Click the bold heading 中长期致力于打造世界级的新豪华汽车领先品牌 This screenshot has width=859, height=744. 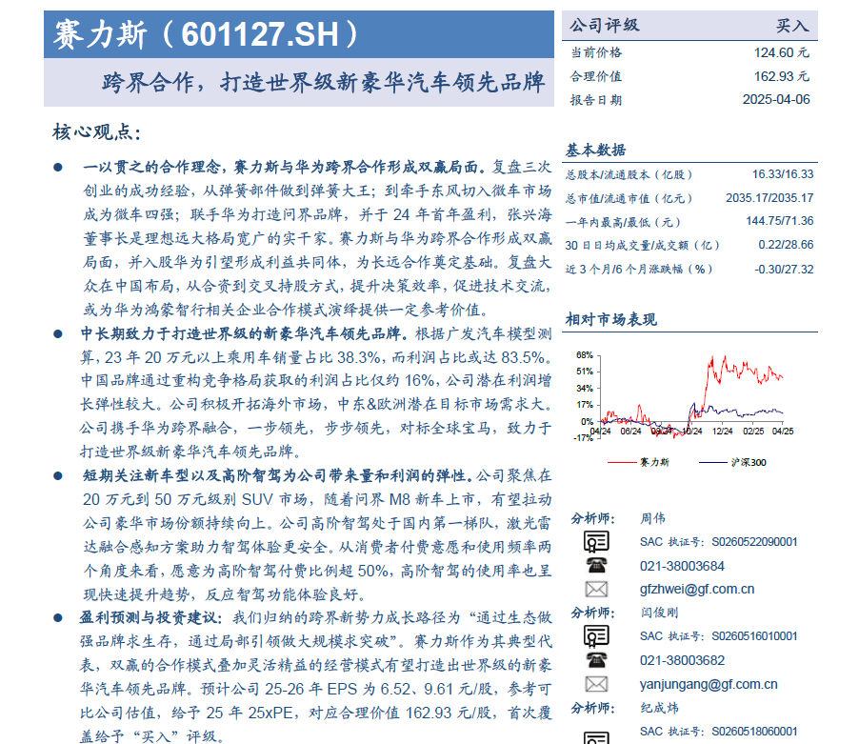click(243, 333)
